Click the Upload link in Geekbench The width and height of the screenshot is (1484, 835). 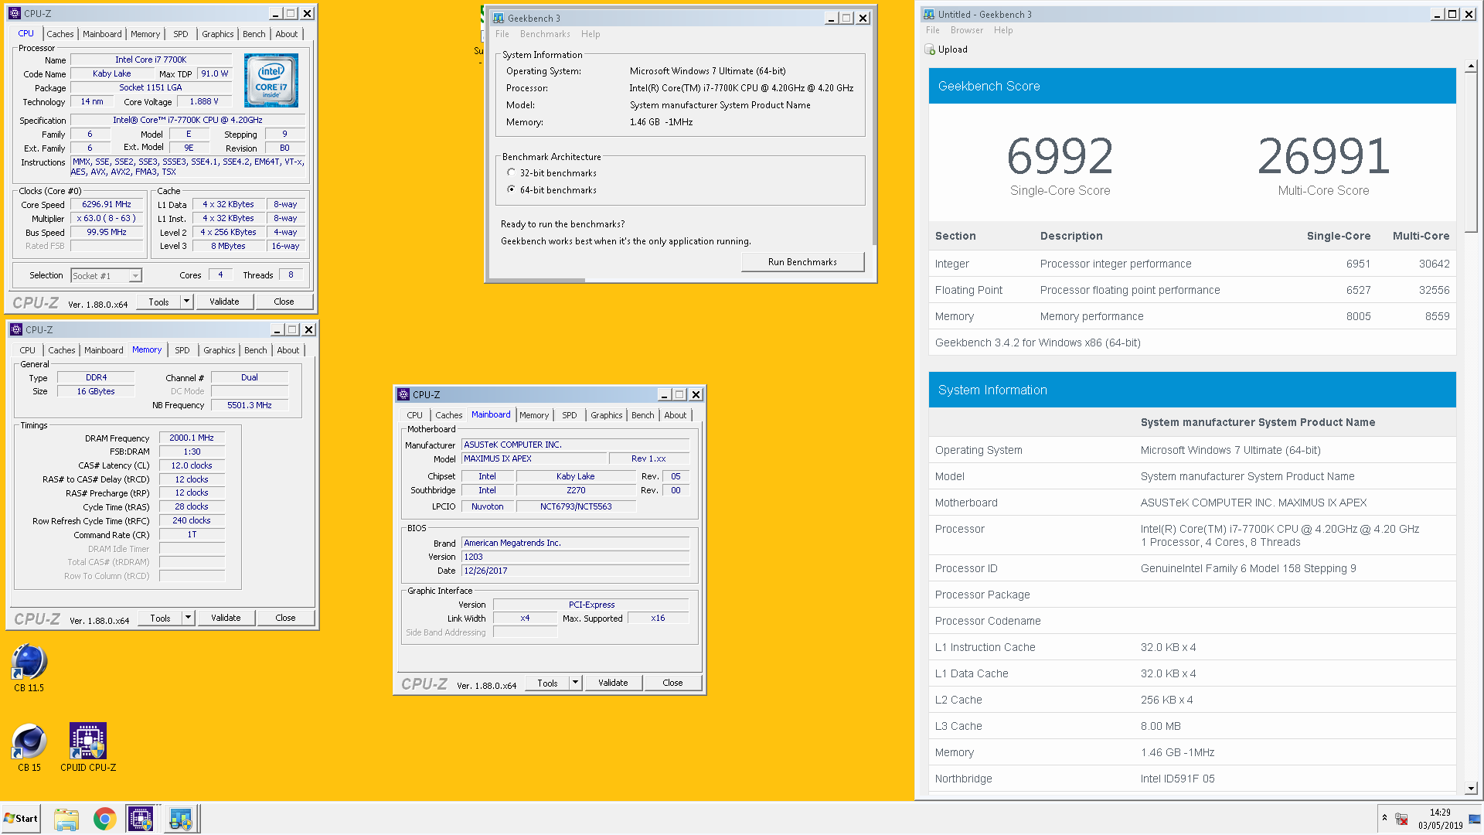tap(952, 49)
